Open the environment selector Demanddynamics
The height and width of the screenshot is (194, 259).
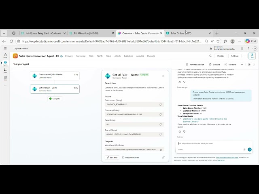(223, 48)
